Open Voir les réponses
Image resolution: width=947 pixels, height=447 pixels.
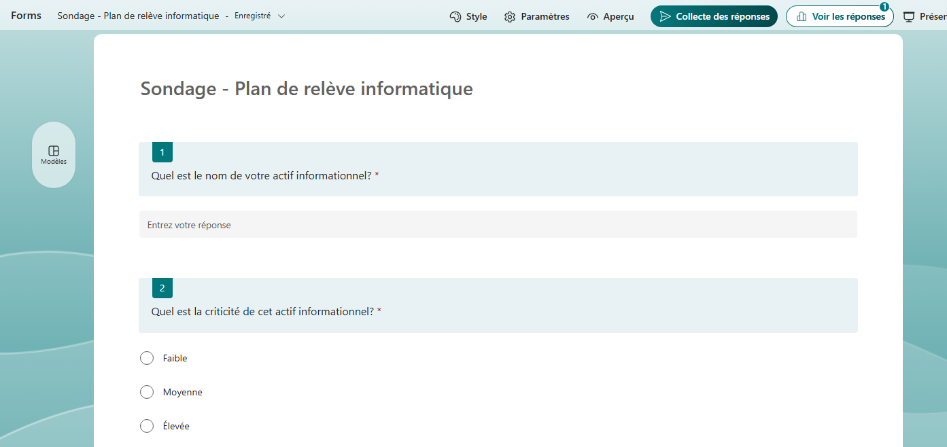(x=840, y=16)
